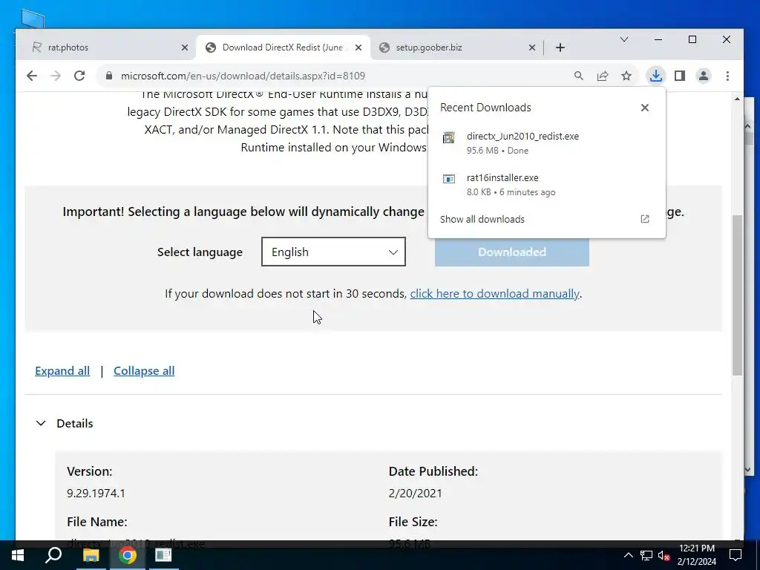
Task: Open the side panel icon
Action: [680, 76]
